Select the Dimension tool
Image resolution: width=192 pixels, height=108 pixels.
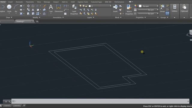coord(59,8)
